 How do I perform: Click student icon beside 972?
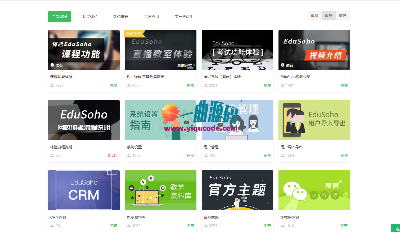pyautogui.click(x=52, y=155)
